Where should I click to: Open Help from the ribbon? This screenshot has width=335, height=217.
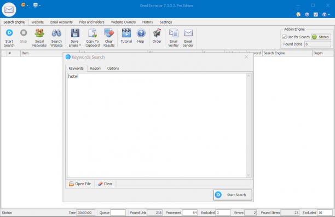click(x=141, y=36)
